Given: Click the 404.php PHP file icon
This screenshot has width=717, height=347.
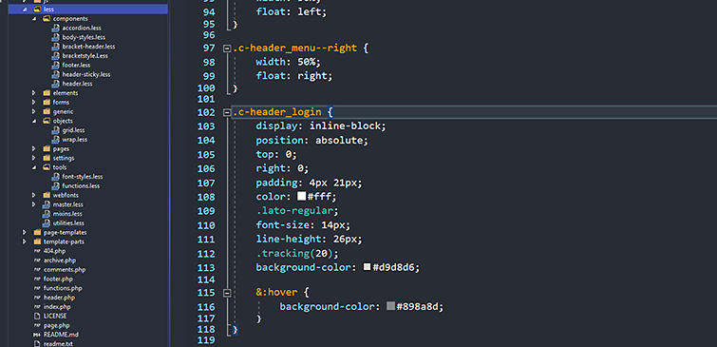Looking at the screenshot, I should click(37, 251).
